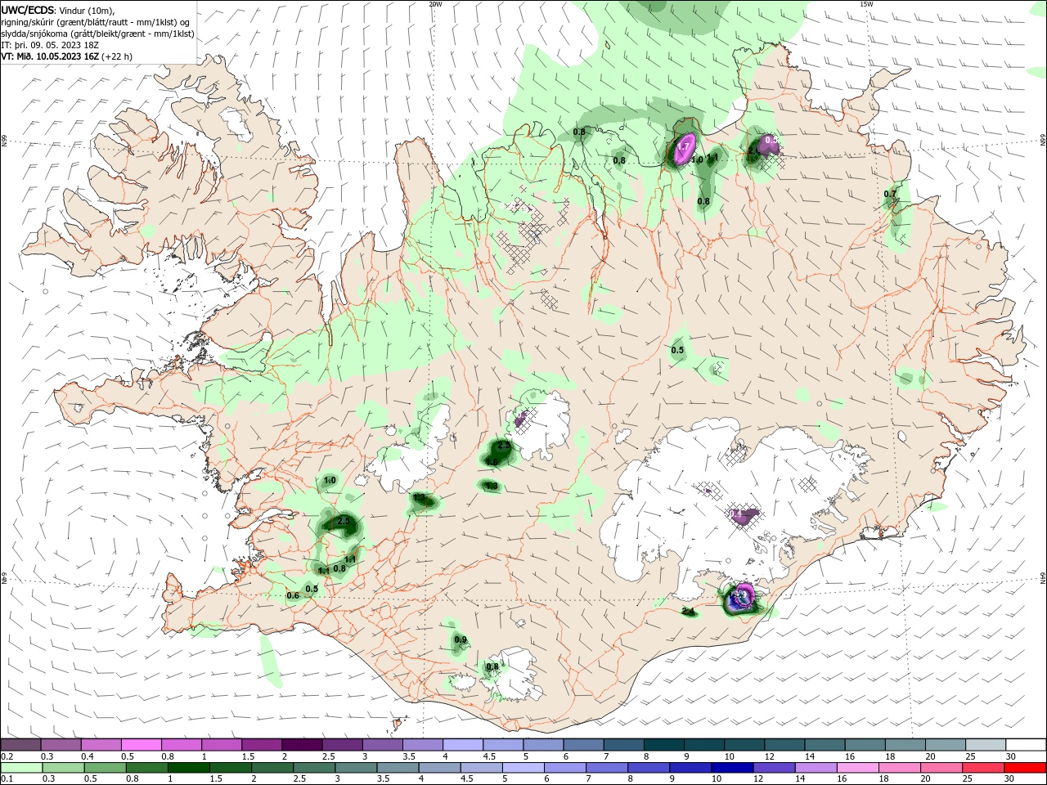Click the light pink 16–18 swatch in bottom legend row
This screenshot has height=785, width=1047.
pos(858,768)
